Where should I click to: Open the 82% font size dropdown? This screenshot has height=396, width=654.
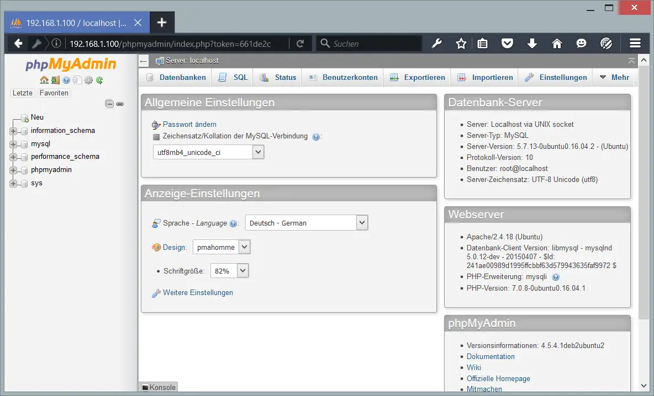pyautogui.click(x=230, y=271)
